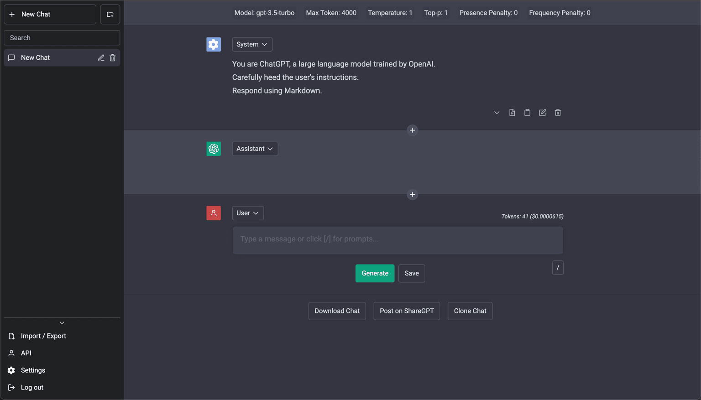Image resolution: width=701 pixels, height=400 pixels.
Task: Open the Max Token 4000 setting
Action: click(331, 13)
